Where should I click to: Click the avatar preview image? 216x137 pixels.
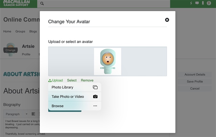[107, 62]
